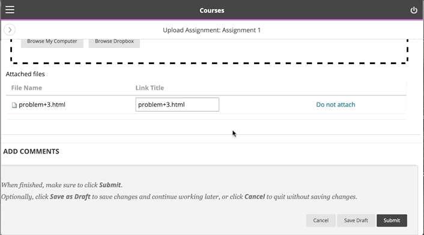Click the Save as Draft instruction text

pyautogui.click(x=70, y=197)
